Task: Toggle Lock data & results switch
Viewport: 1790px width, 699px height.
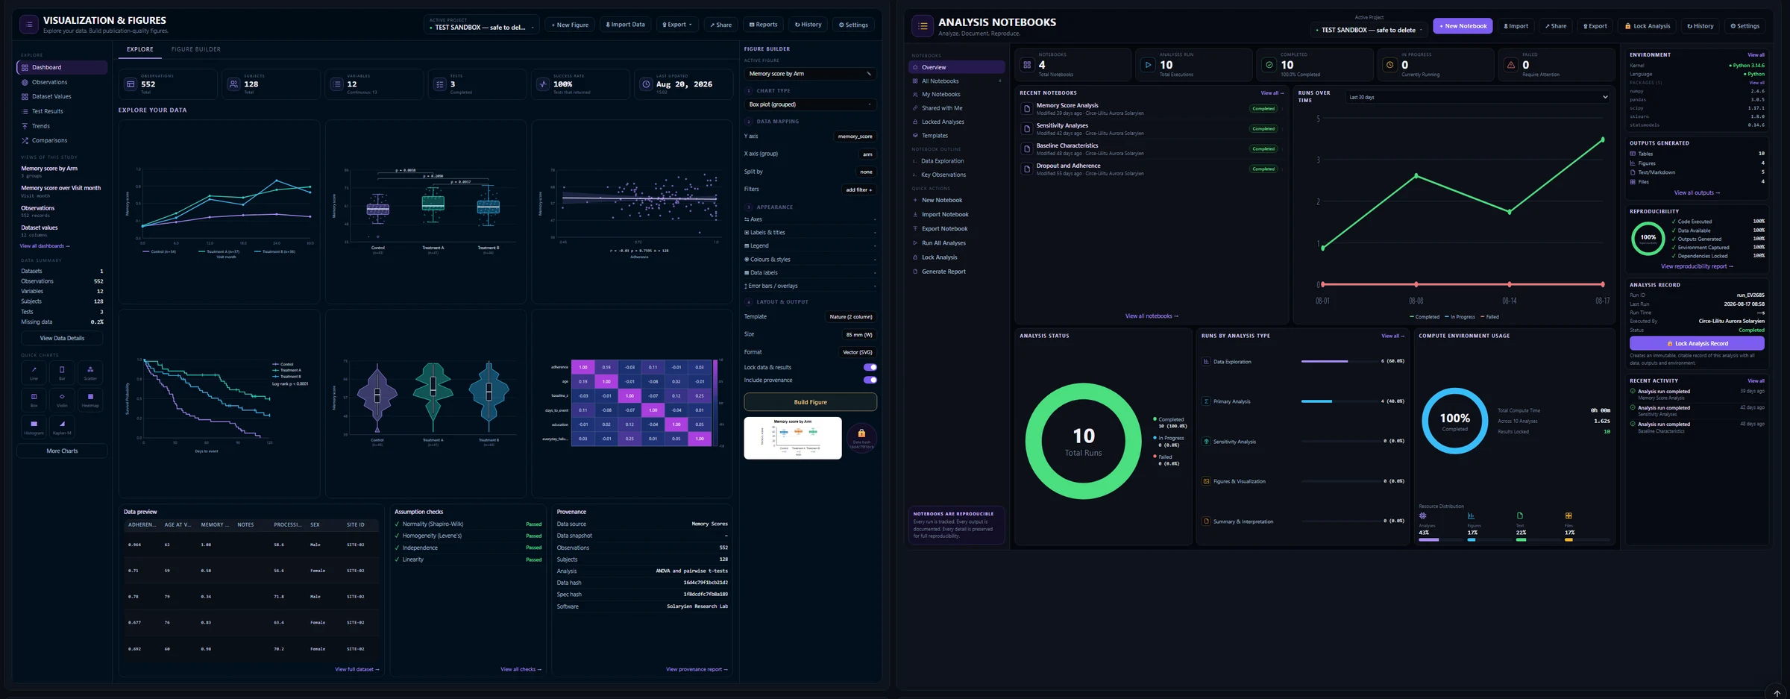Action: click(x=870, y=367)
